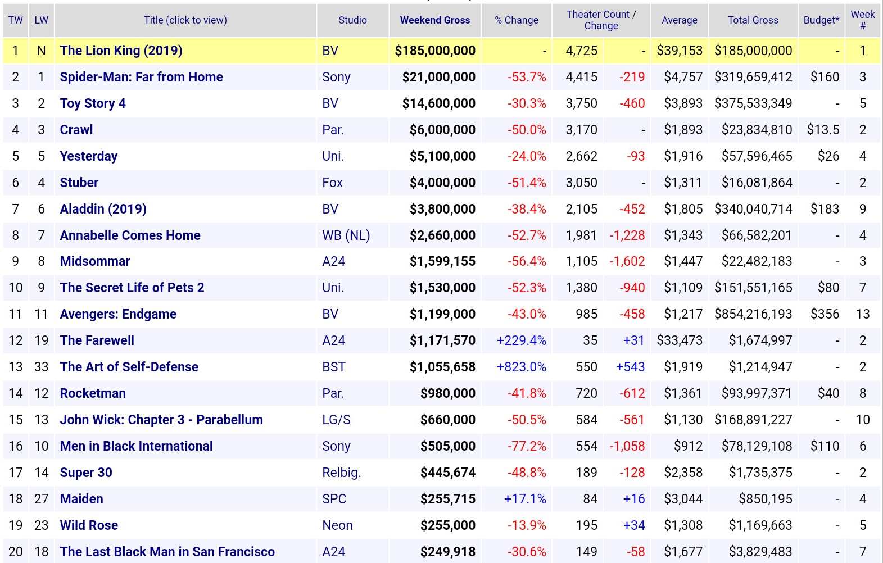This screenshot has width=883, height=563.
Task: Click A24 studio in Midsommar row
Action: pyautogui.click(x=334, y=261)
